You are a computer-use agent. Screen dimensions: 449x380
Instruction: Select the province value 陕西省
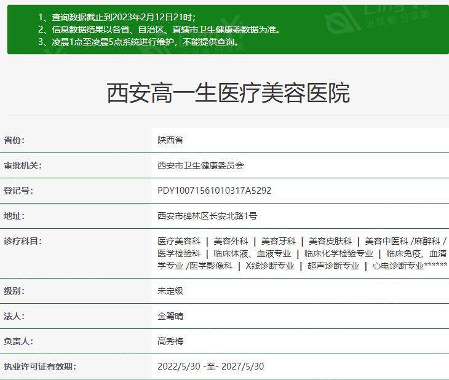click(x=170, y=140)
